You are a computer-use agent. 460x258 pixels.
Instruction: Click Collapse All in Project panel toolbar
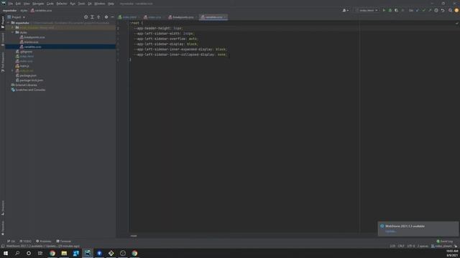(98, 17)
